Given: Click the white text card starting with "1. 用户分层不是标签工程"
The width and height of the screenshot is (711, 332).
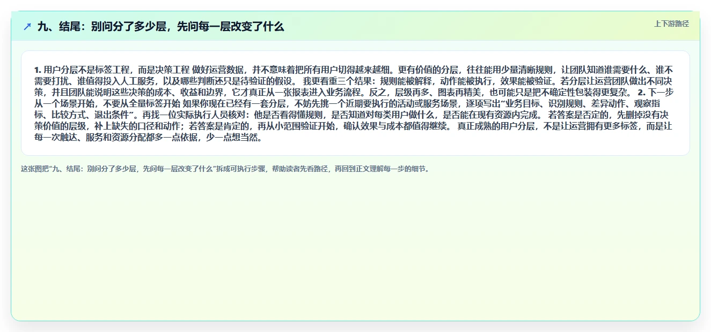Looking at the screenshot, I should [x=355, y=103].
